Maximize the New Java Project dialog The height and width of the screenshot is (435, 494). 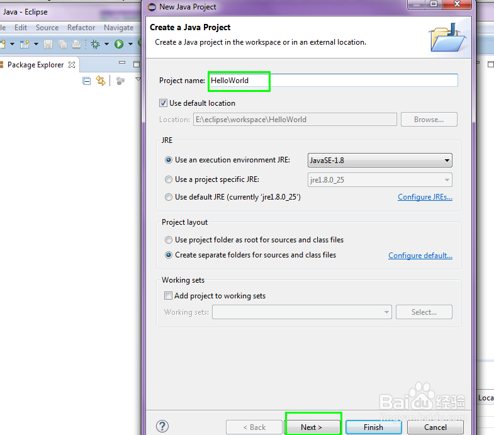pyautogui.click(x=434, y=4)
